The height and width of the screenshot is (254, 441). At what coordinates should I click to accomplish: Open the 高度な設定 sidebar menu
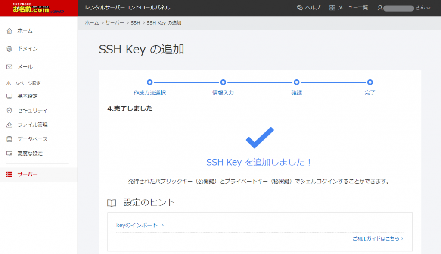click(x=30, y=154)
